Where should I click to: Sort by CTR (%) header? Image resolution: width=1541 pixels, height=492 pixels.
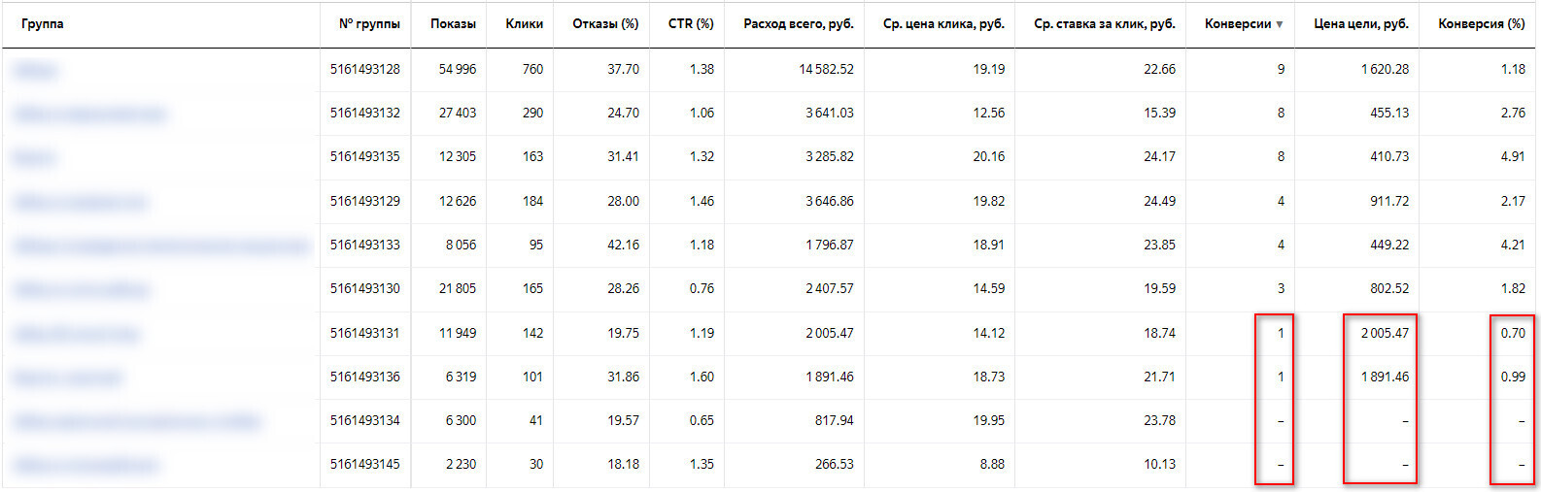690,23
